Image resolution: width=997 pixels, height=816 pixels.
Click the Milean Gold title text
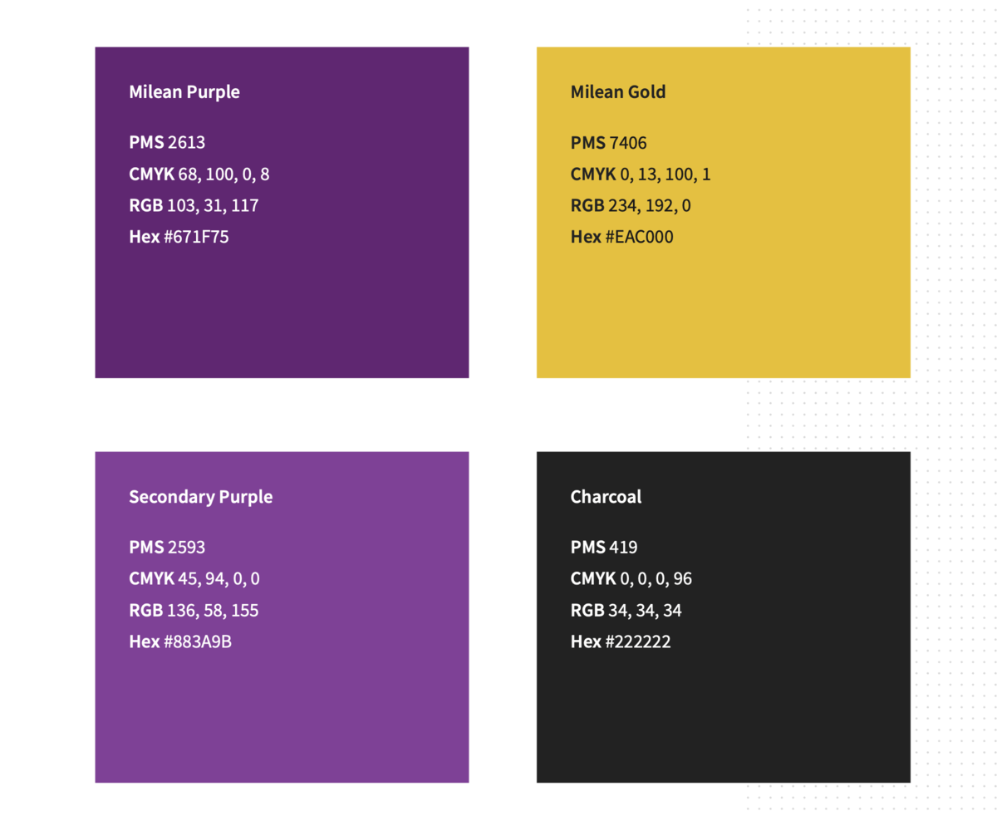point(618,92)
